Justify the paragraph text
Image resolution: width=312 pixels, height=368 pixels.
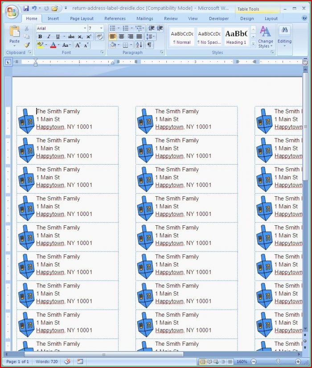[139, 37]
